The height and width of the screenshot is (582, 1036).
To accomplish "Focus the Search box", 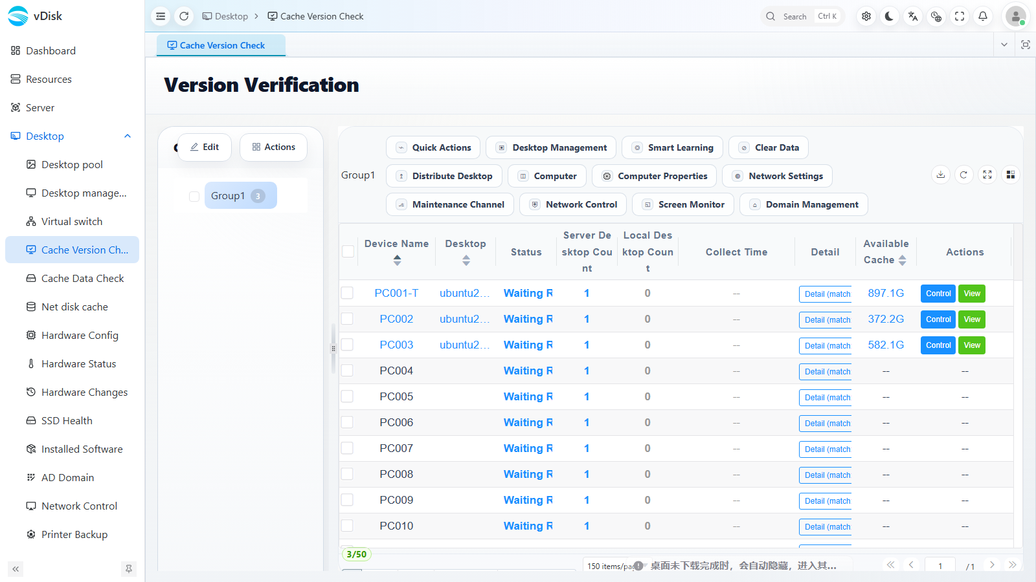I will (x=803, y=16).
